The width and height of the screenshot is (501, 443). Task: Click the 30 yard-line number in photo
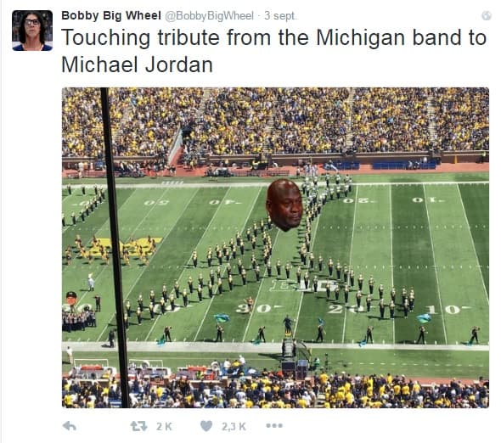pyautogui.click(x=257, y=309)
